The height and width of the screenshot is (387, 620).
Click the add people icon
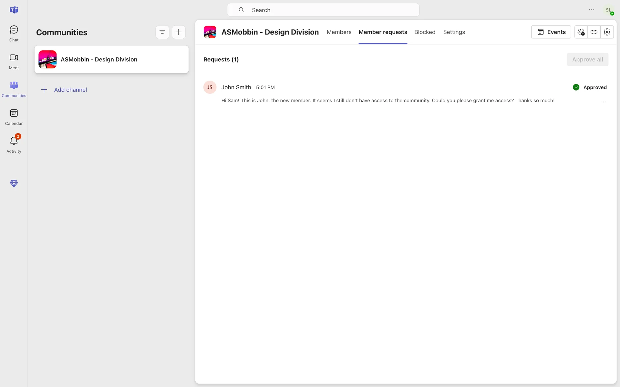point(581,32)
